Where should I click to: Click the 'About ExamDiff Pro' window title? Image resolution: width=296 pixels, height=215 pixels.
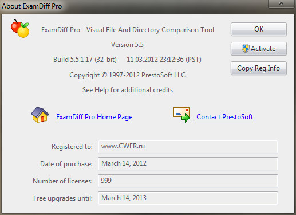(x=32, y=6)
